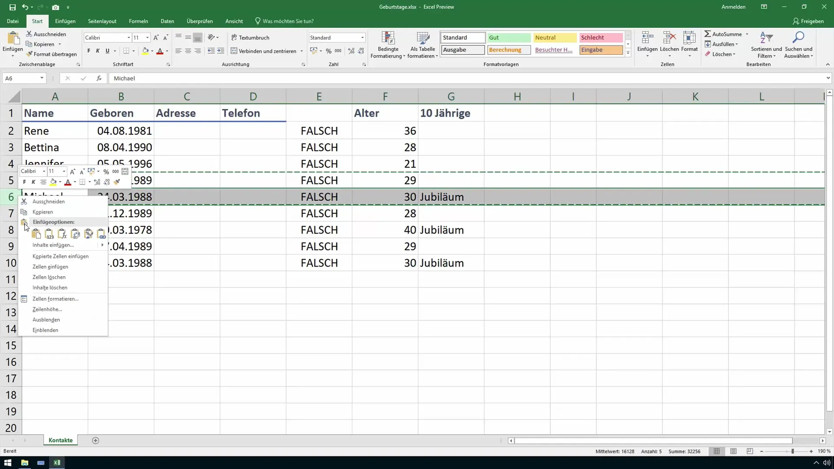Screen dimensions: 834x469
Task: Expand Verbinden und zentrieren dropdown arrow
Action: (301, 51)
